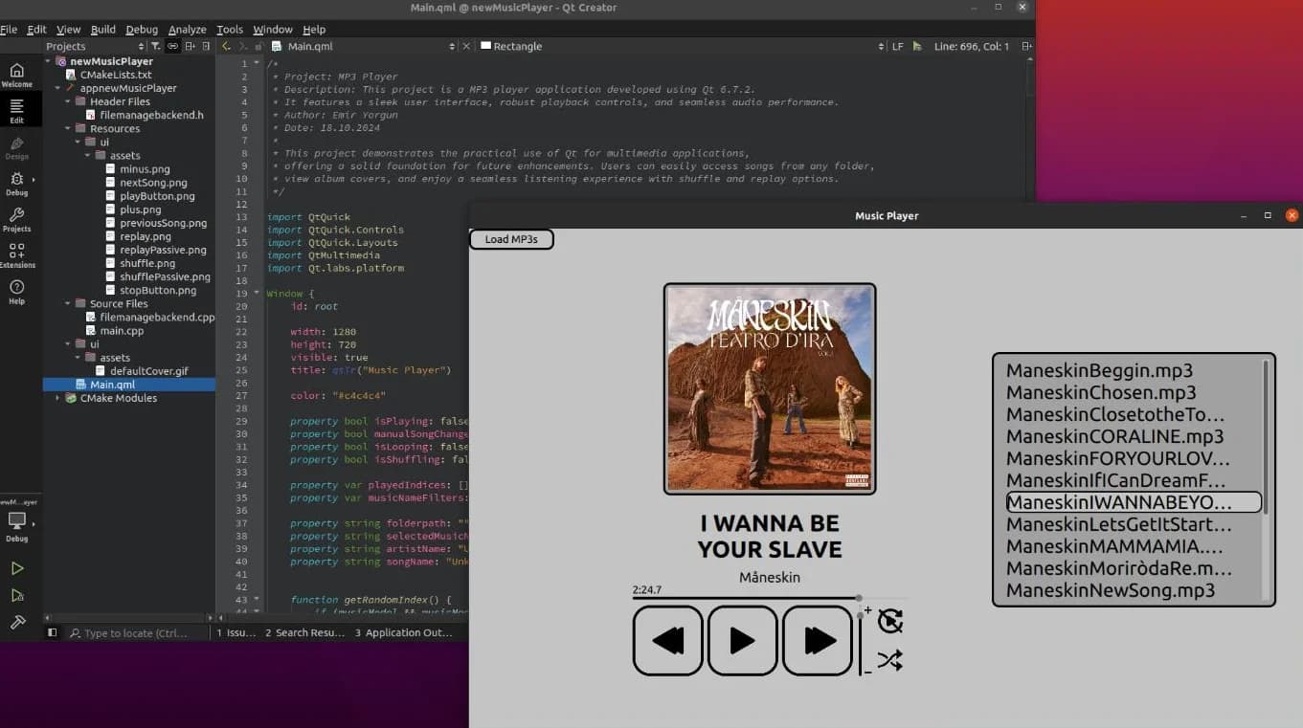
Task: Fold the Window block at line 19
Action: (x=257, y=294)
